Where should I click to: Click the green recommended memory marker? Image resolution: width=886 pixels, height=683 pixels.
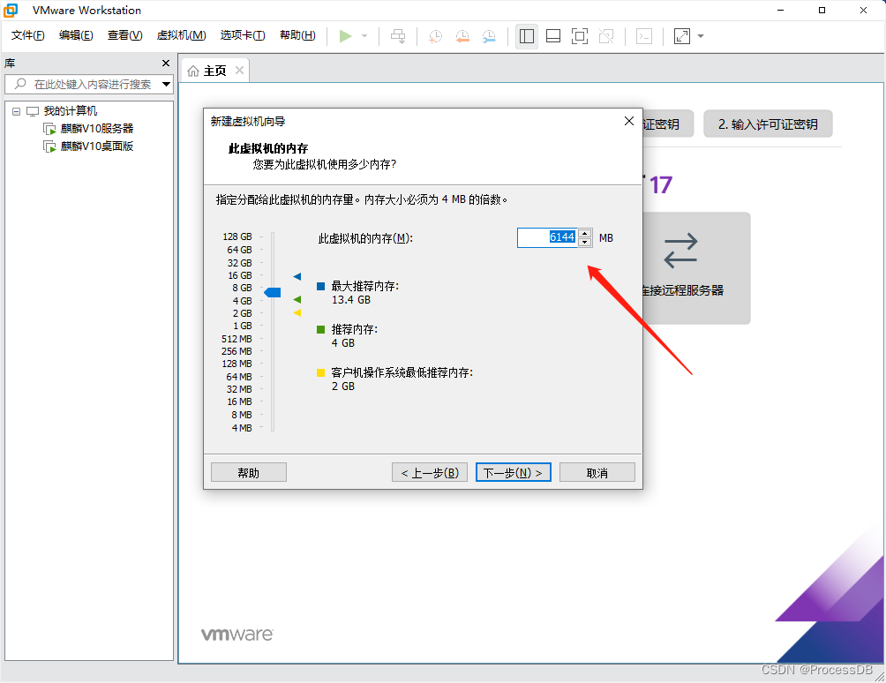[x=297, y=299]
